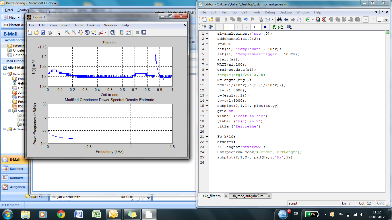Click the cell increment value field showing 1.0
This screenshot has height=220, width=392.
tap(228, 27)
